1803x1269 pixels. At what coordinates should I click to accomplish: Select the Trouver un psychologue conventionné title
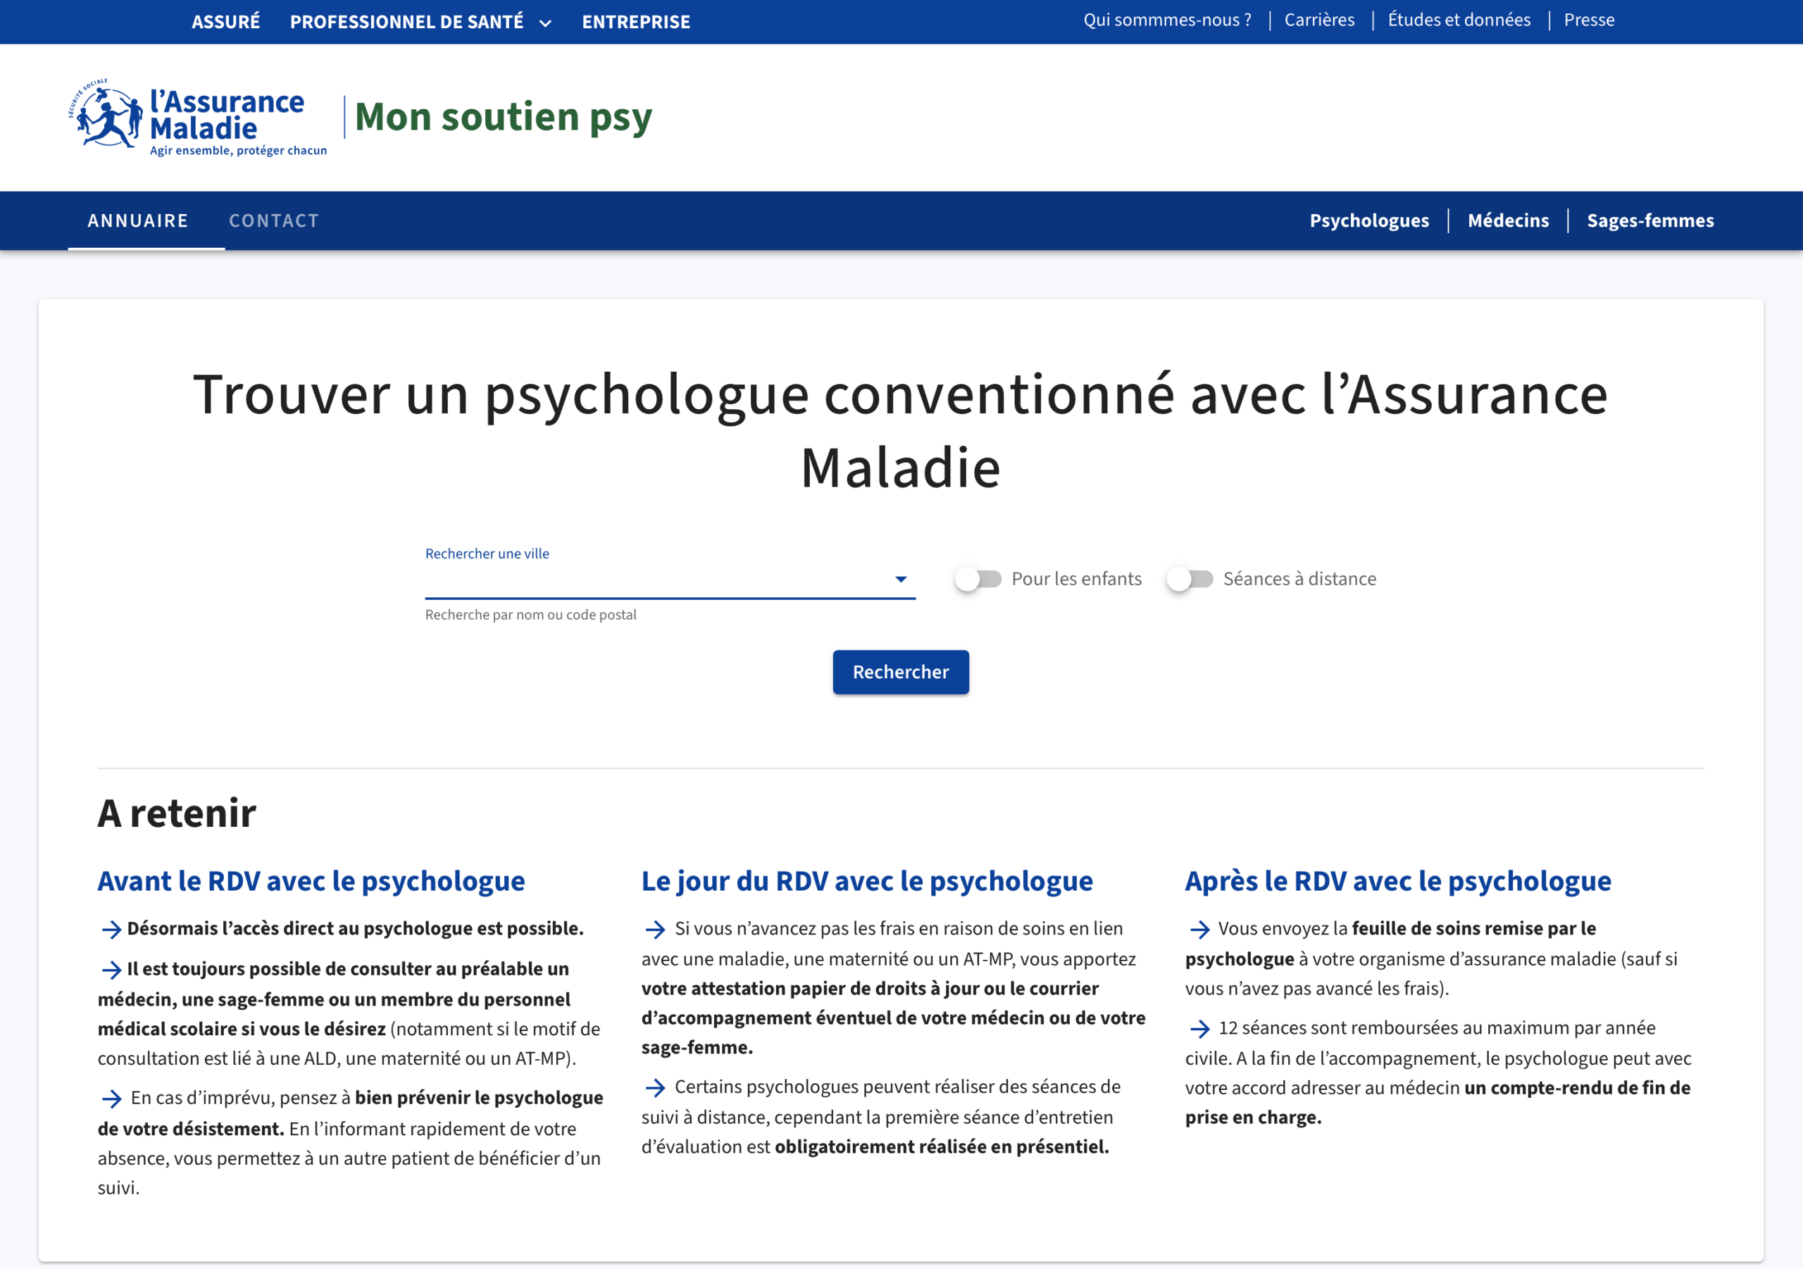[x=901, y=430]
